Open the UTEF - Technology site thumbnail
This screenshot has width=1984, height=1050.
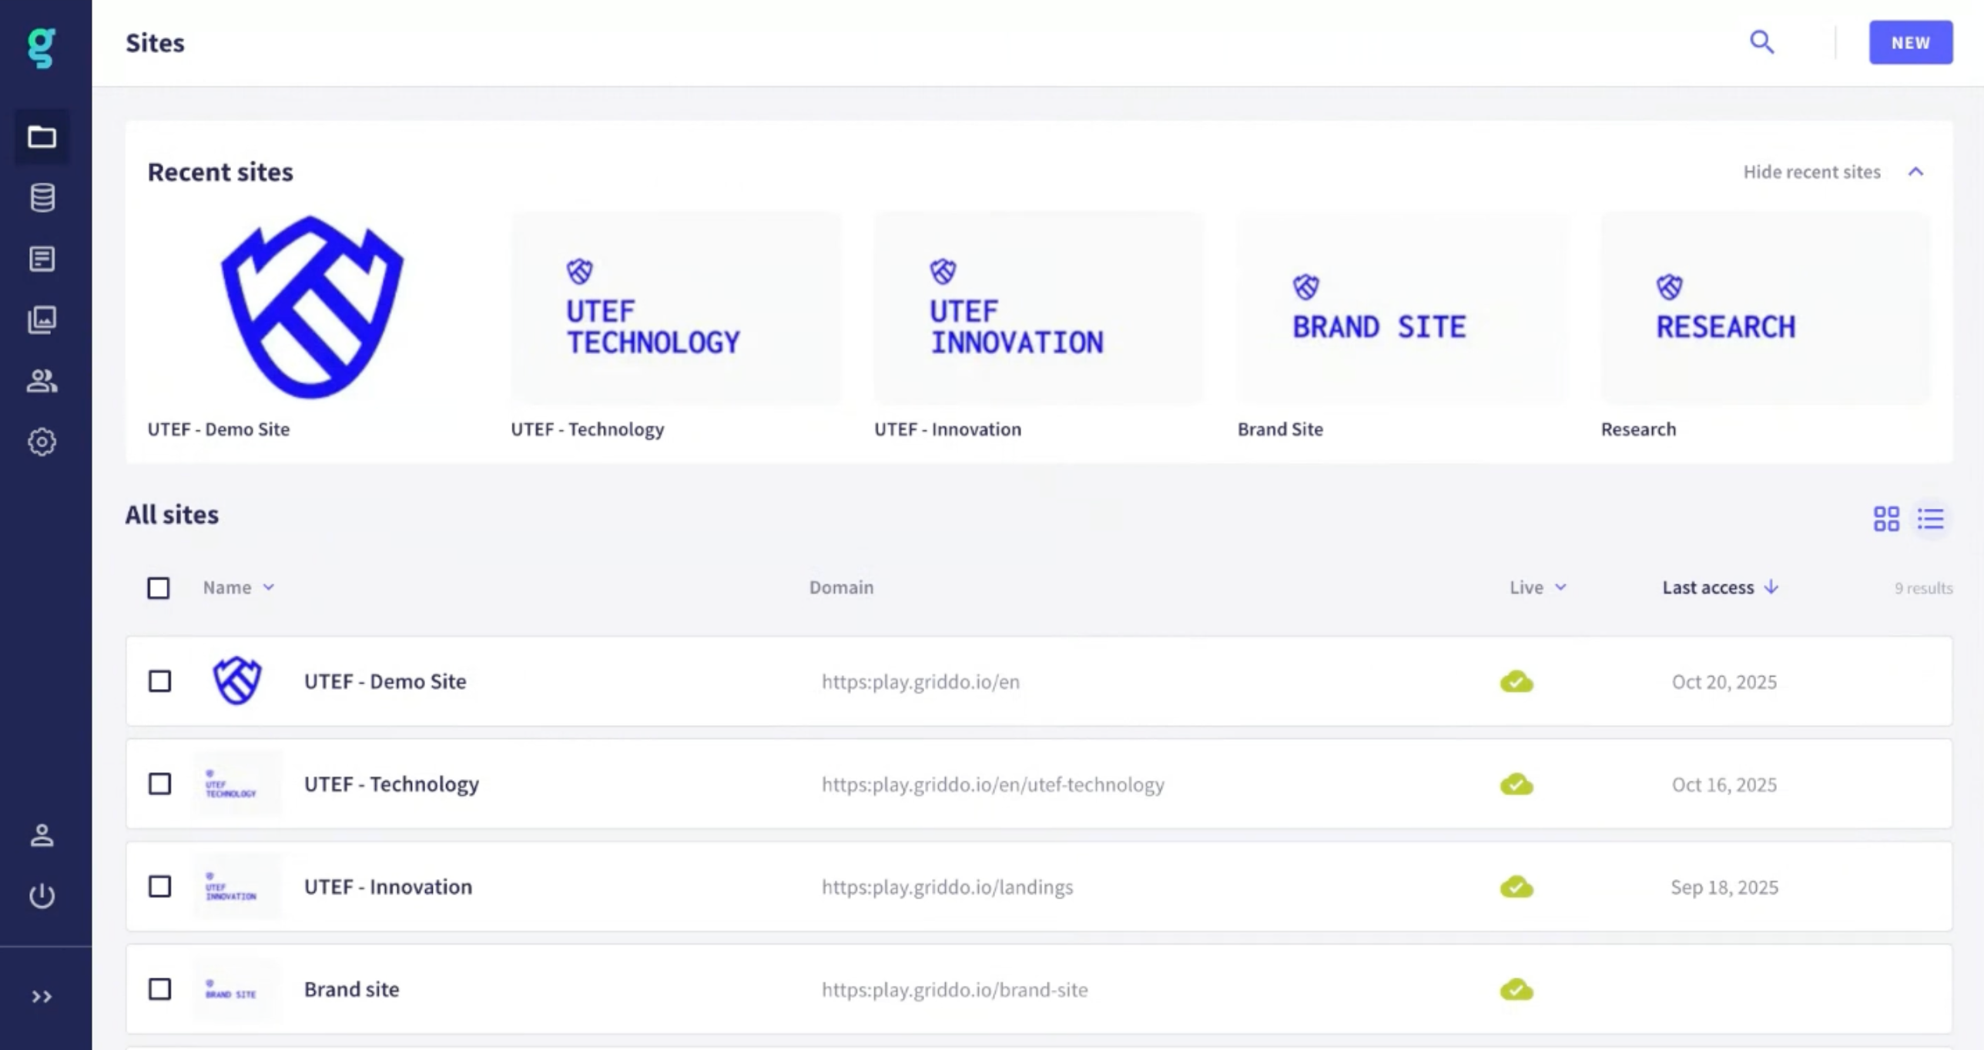[675, 308]
